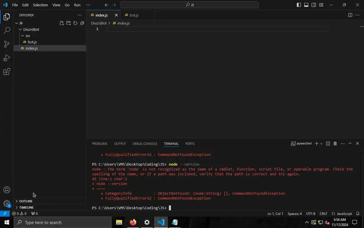364x228 pixels.
Task: Refresh the Explorer file tree
Action: click(x=75, y=23)
